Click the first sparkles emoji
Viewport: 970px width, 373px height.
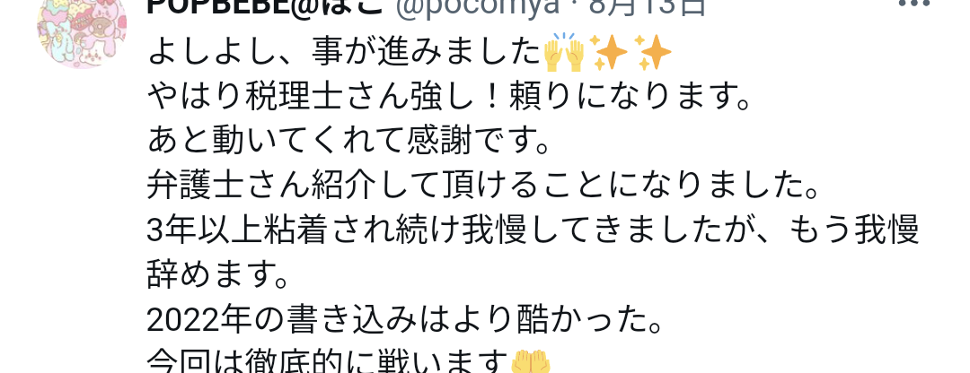click(x=609, y=53)
